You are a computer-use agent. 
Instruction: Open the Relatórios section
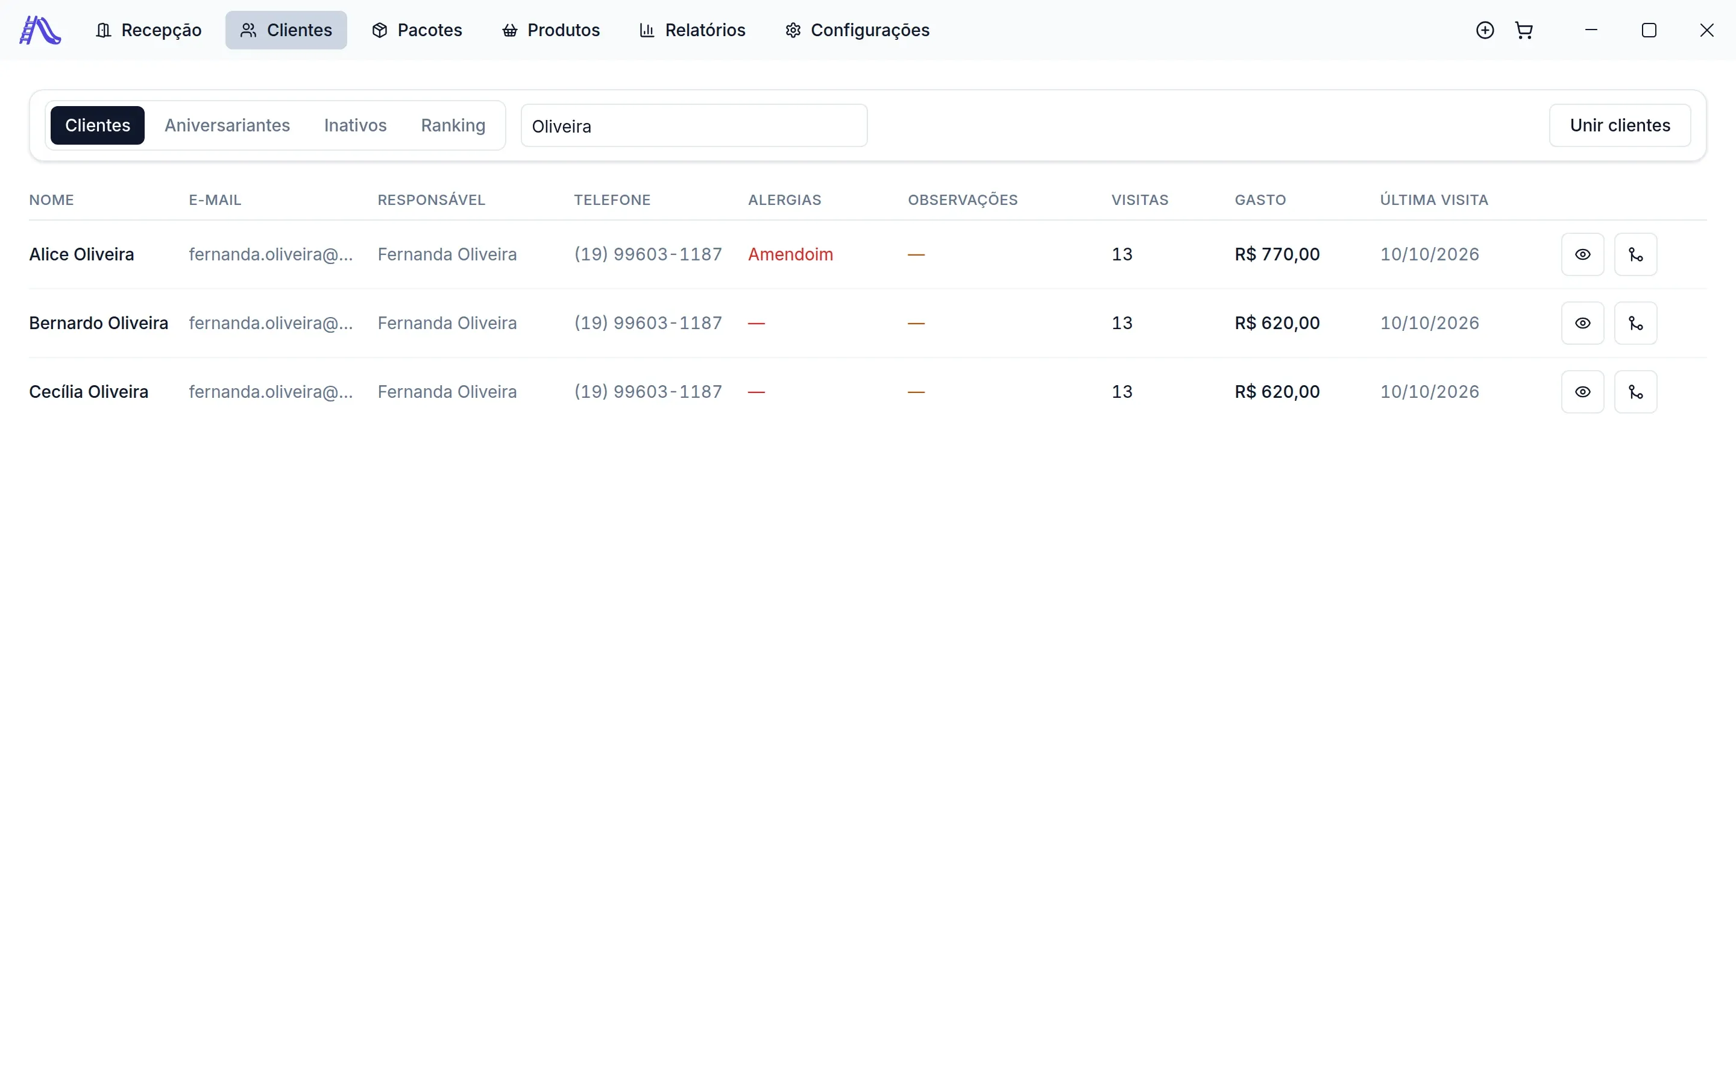point(692,30)
